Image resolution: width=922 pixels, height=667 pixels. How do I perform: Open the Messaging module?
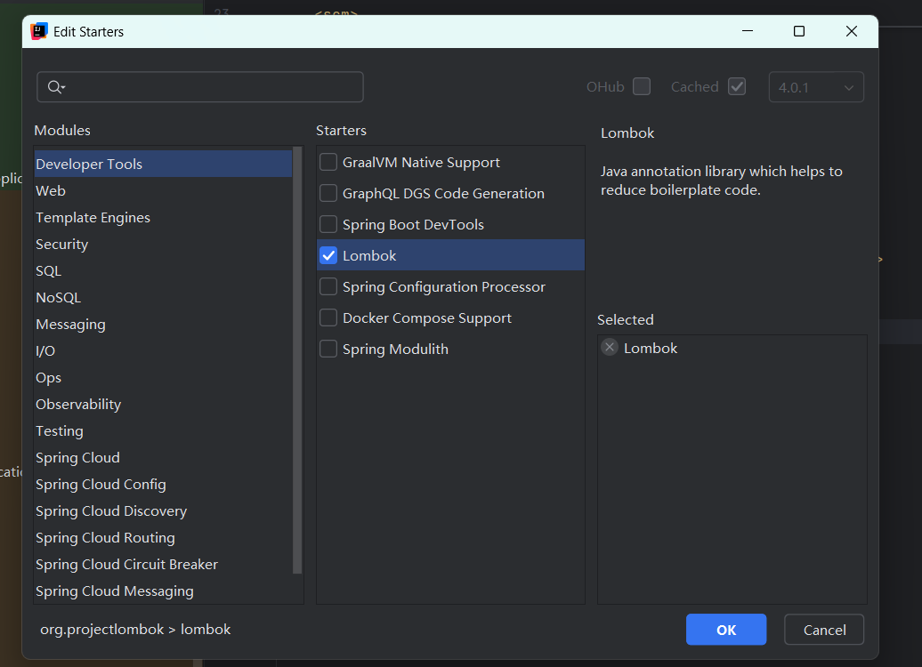(x=163, y=325)
